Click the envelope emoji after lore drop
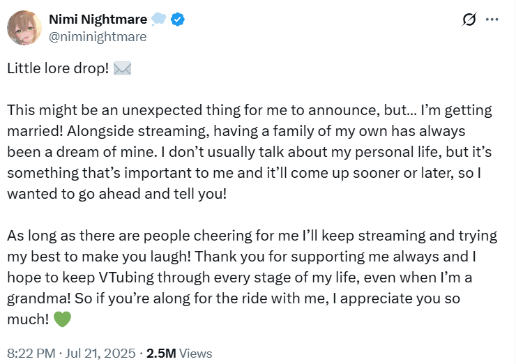 [122, 70]
